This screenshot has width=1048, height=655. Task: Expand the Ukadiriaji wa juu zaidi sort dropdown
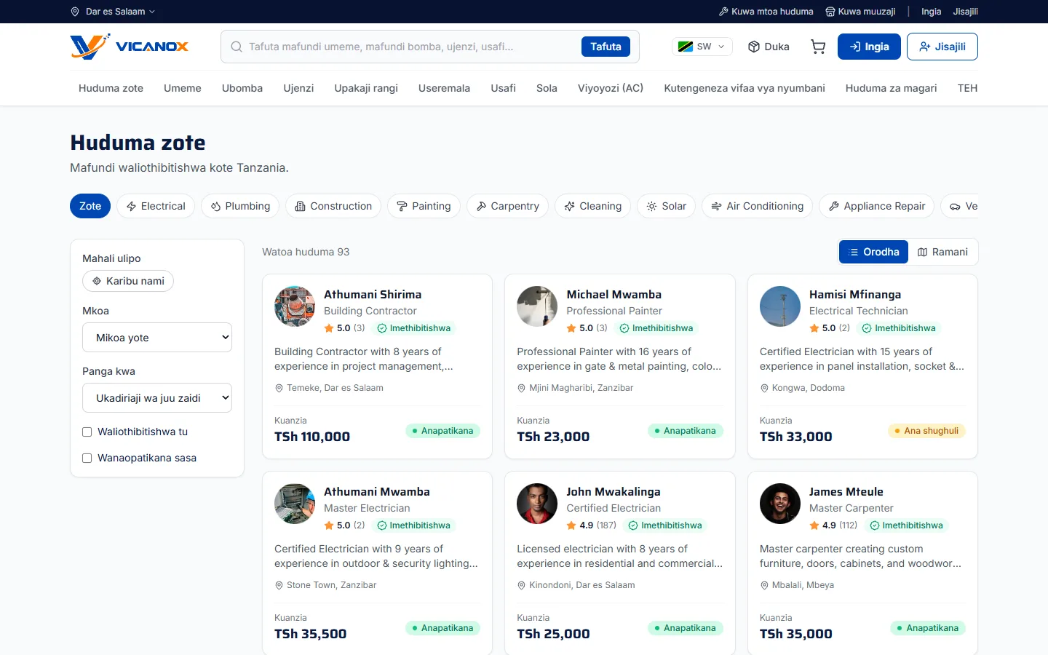(x=157, y=398)
